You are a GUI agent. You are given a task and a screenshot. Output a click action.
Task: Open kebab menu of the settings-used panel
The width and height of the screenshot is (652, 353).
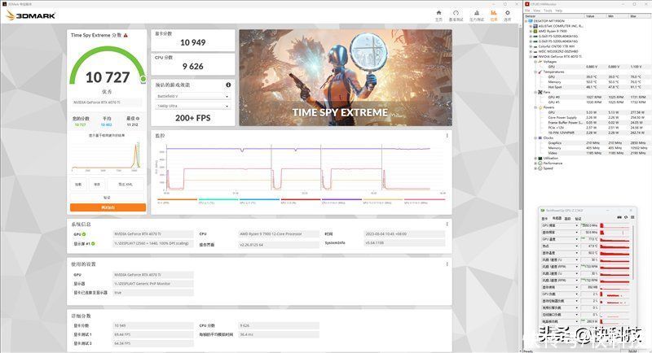coord(447,264)
